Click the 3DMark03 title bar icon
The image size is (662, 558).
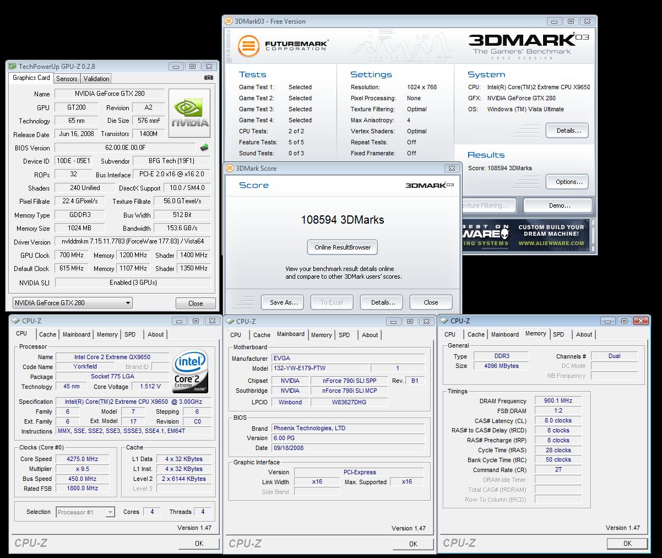point(229,21)
